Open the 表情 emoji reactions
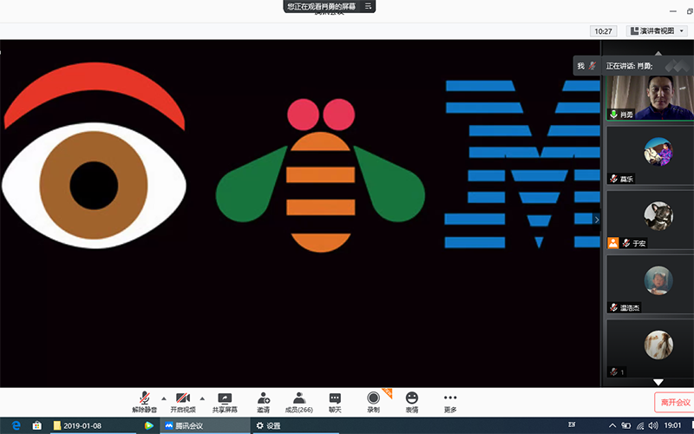Viewport: 694px width, 434px height. click(412, 403)
